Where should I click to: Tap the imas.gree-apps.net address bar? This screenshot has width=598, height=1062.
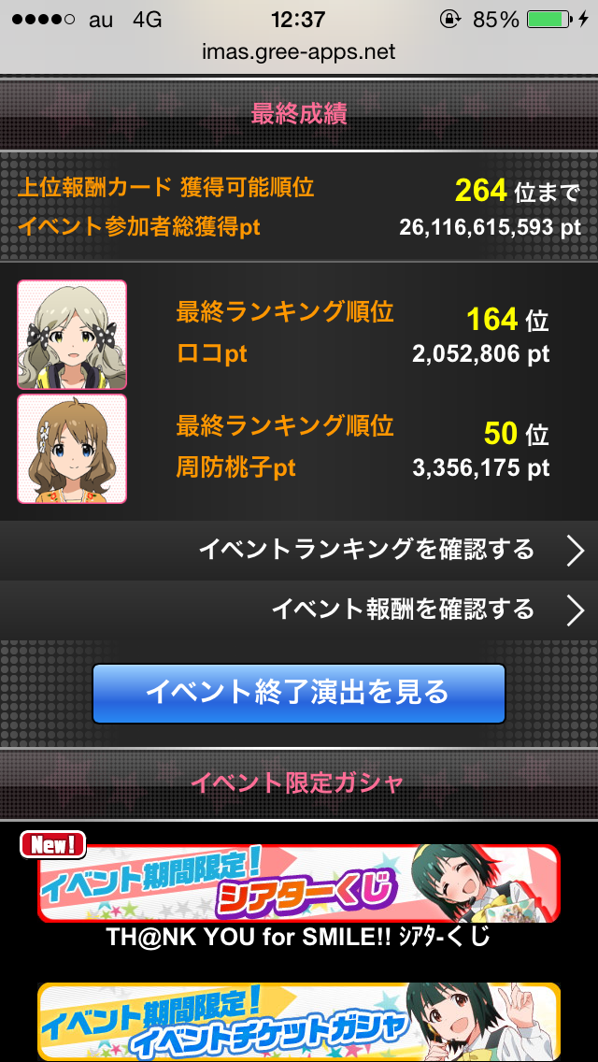click(x=299, y=52)
